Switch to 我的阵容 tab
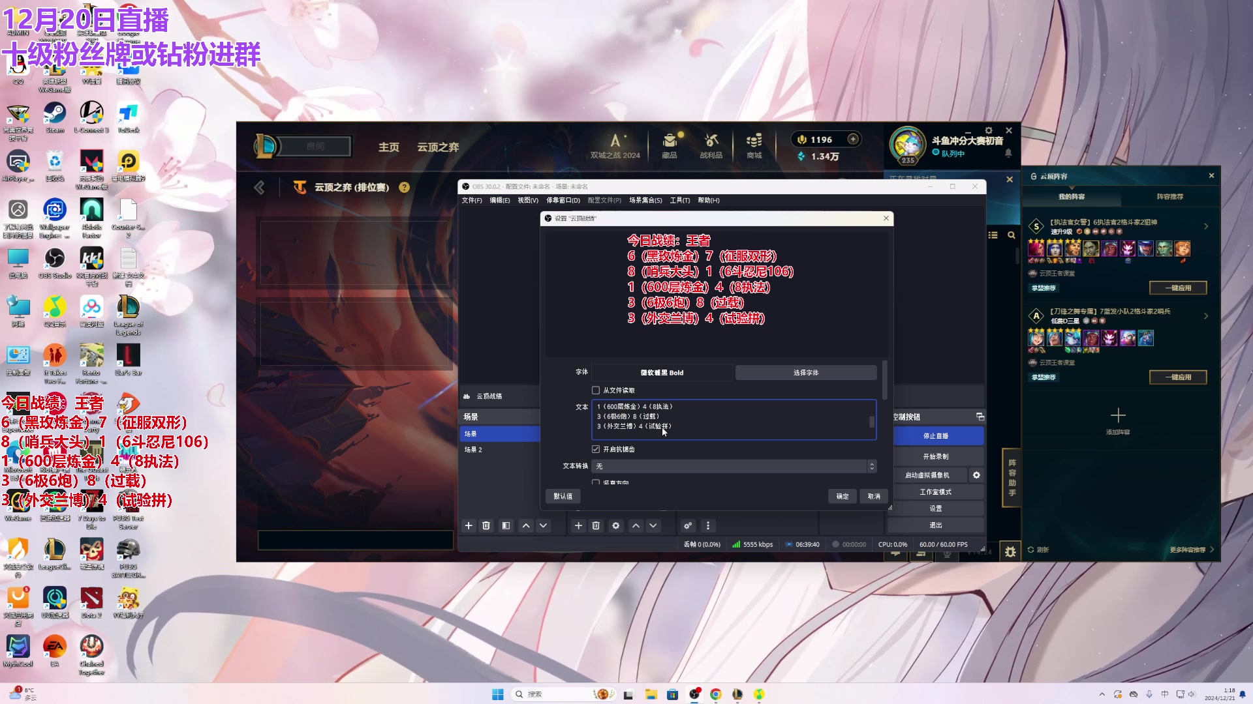Image resolution: width=1253 pixels, height=704 pixels. (1072, 197)
